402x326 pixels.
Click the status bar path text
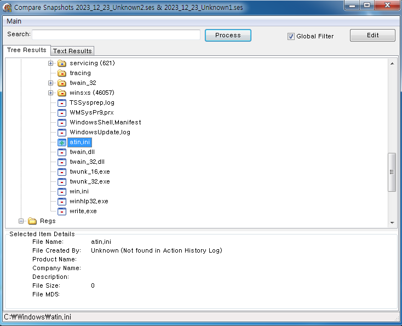click(x=38, y=317)
